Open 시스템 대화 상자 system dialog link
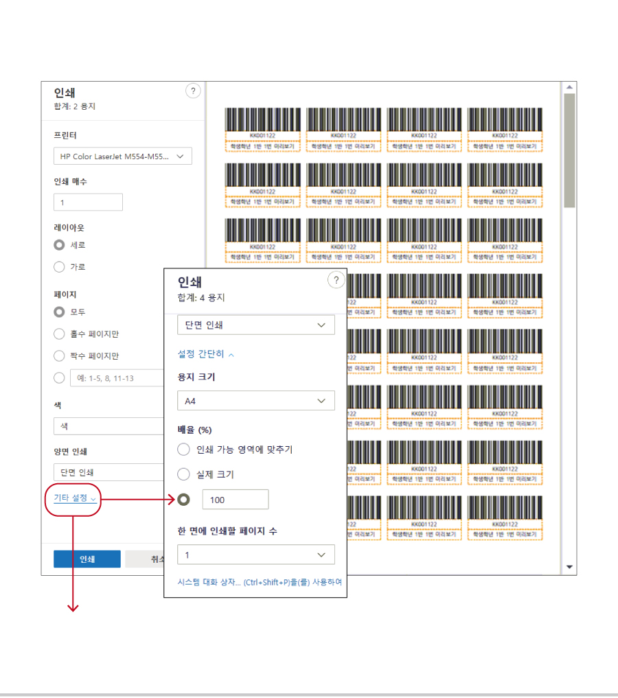The image size is (618, 698). point(260,582)
